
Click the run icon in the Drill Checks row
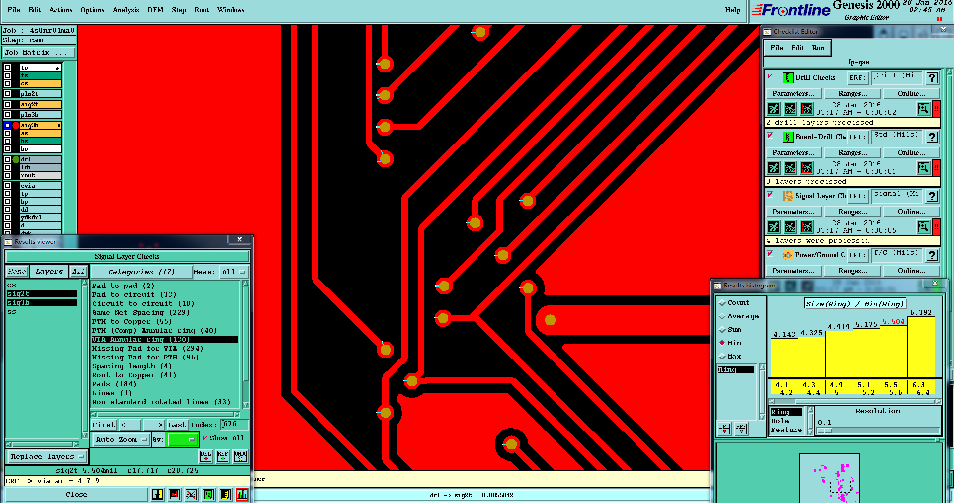point(773,109)
